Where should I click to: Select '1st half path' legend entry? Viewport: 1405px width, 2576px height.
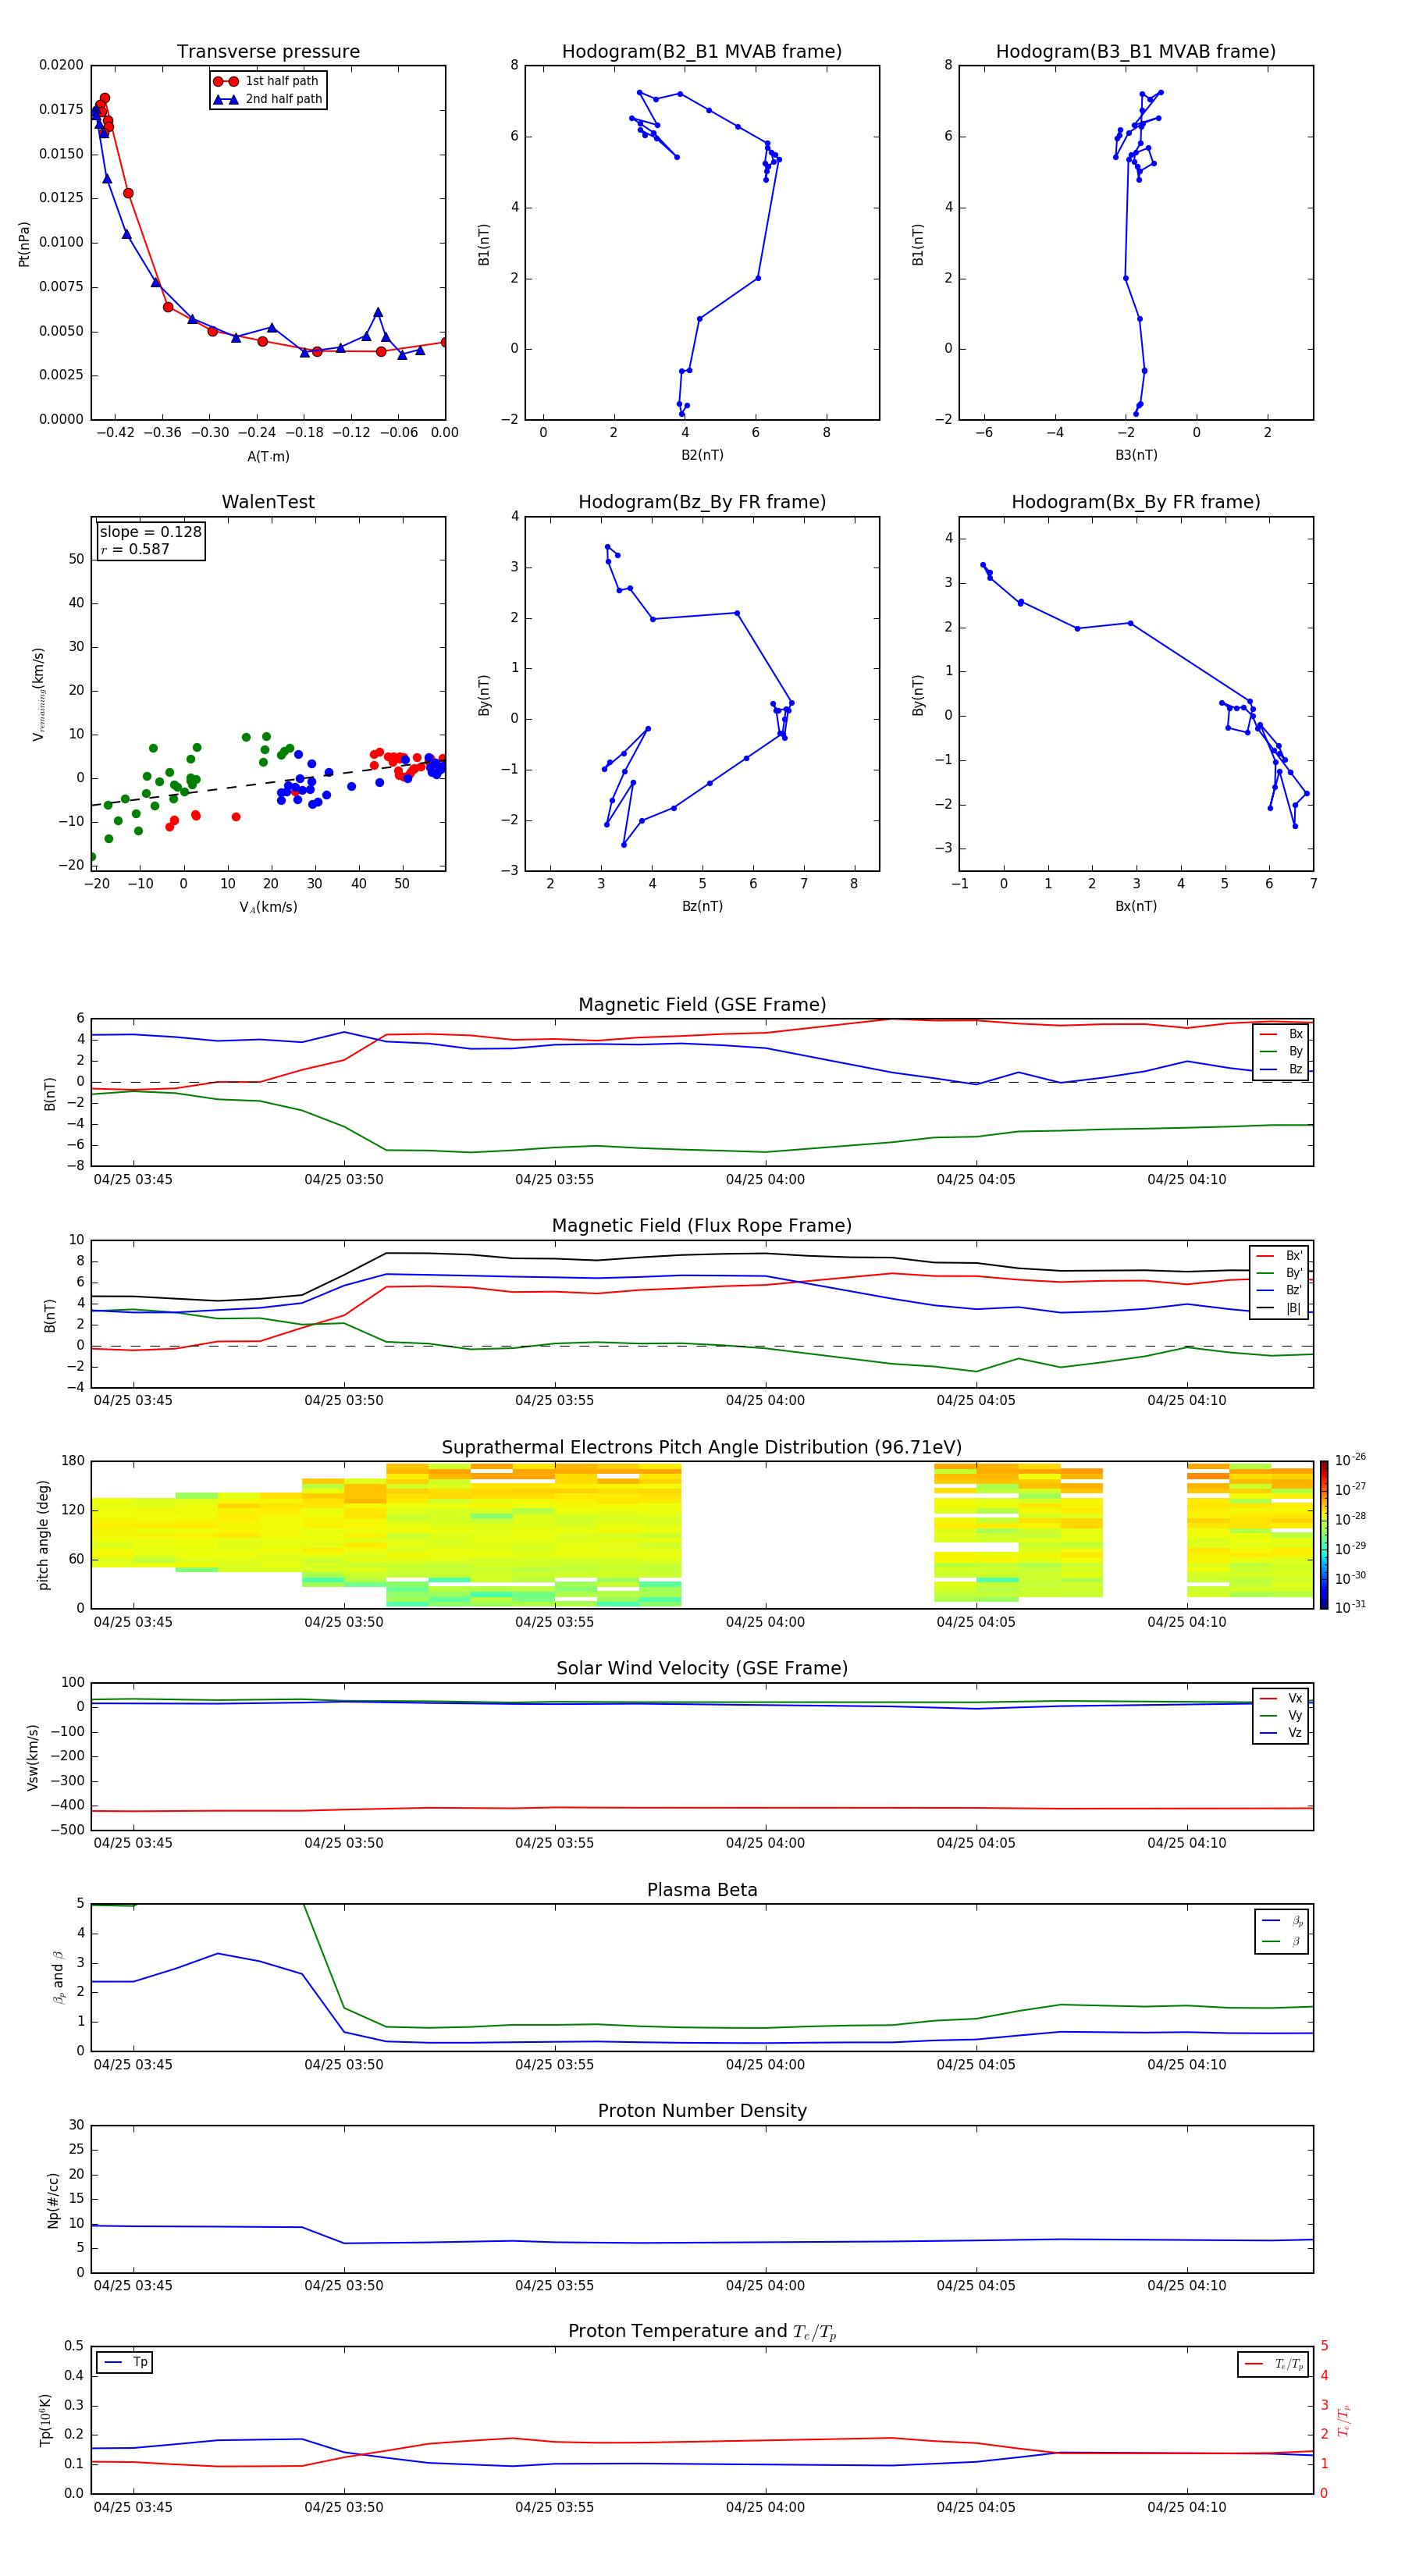point(267,81)
